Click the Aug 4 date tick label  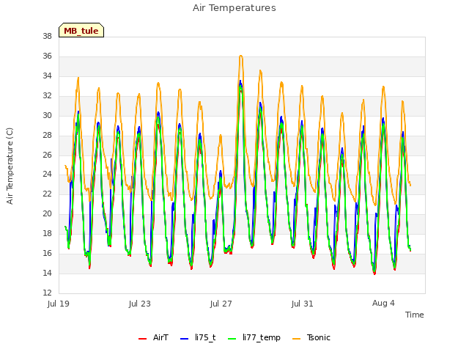click(383, 303)
